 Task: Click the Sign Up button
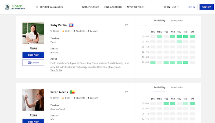point(206,7)
